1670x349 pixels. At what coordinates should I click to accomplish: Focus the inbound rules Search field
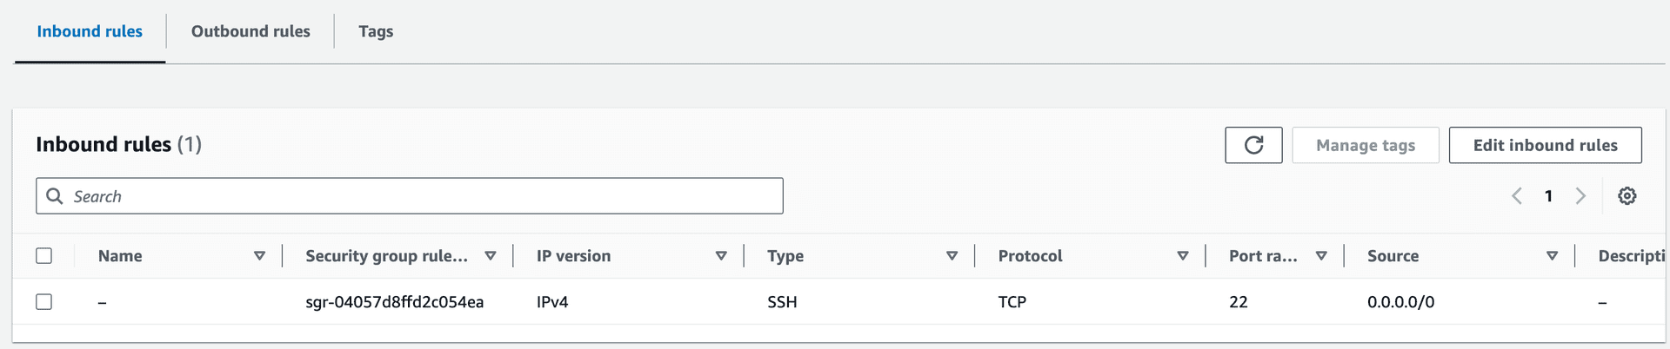pos(410,196)
